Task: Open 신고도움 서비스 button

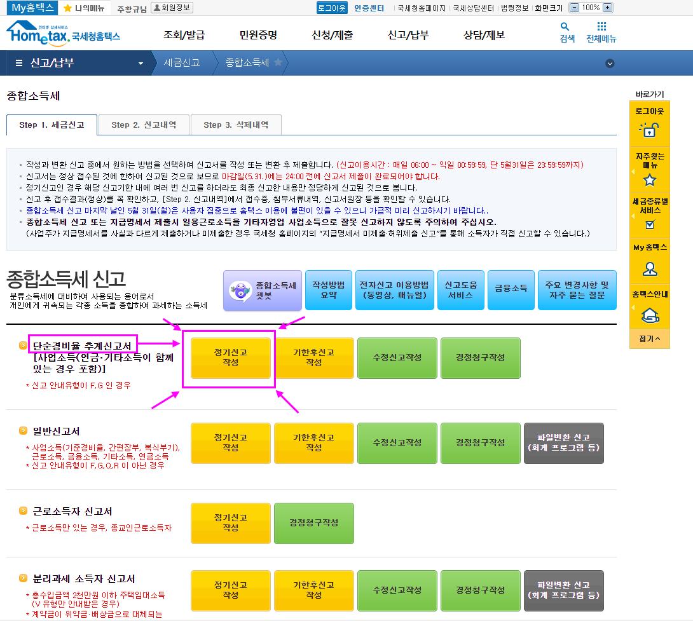Action: [x=460, y=290]
